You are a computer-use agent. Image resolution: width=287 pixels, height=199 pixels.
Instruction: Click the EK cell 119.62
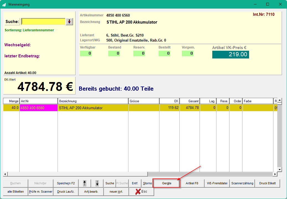tap(169, 108)
